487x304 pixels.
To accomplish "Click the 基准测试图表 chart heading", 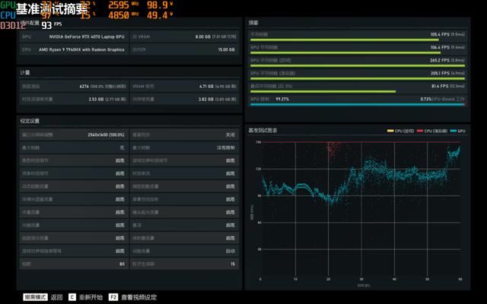I will [x=263, y=131].
